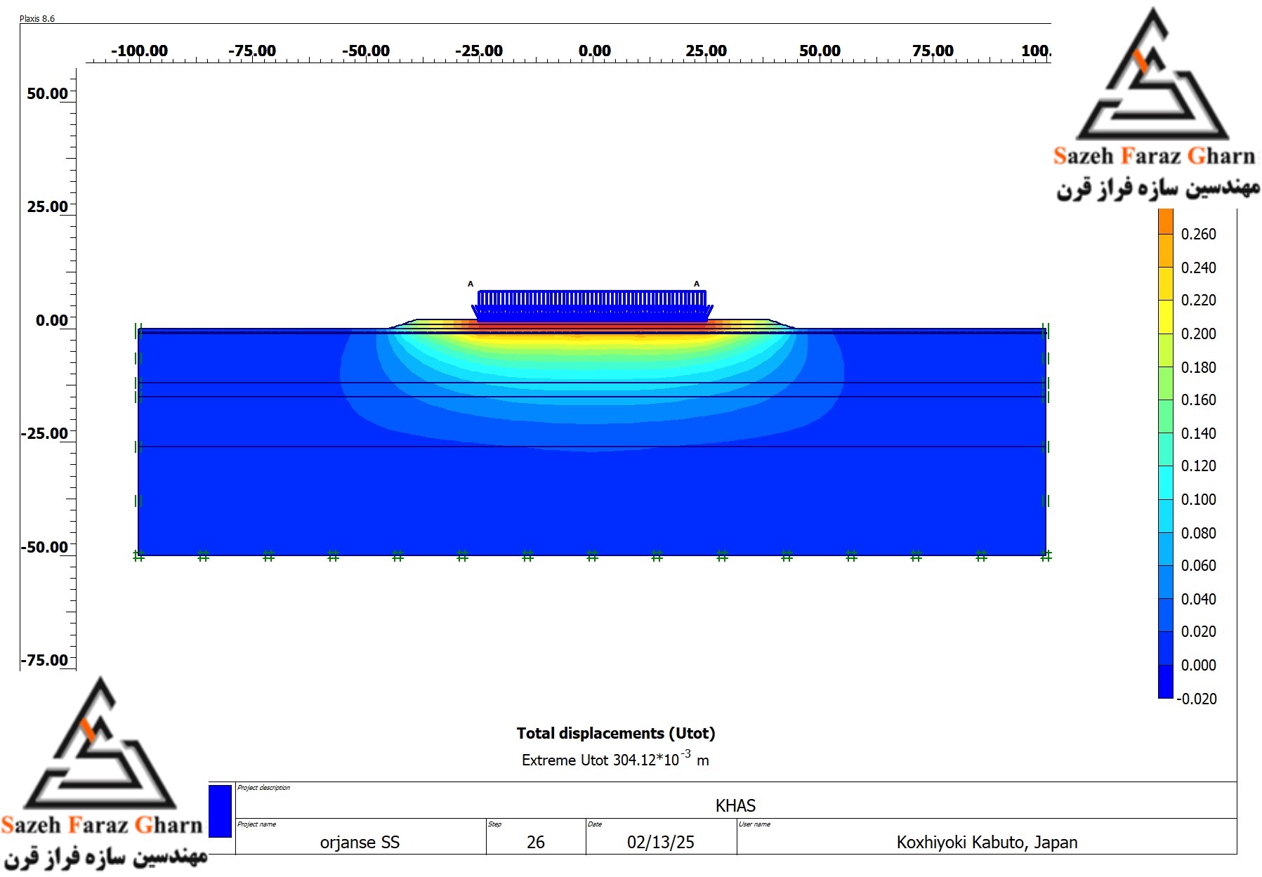Click the -75.00 vertical ruler label
This screenshot has width=1262, height=877.
coord(44,660)
